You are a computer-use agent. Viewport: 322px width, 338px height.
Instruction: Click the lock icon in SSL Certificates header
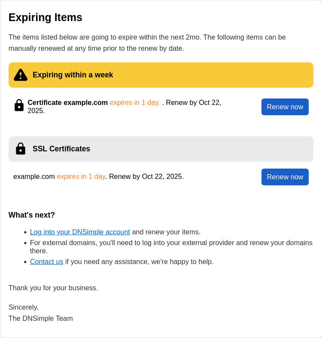pos(21,149)
